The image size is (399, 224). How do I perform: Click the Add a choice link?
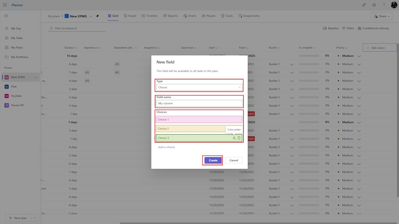166,147
